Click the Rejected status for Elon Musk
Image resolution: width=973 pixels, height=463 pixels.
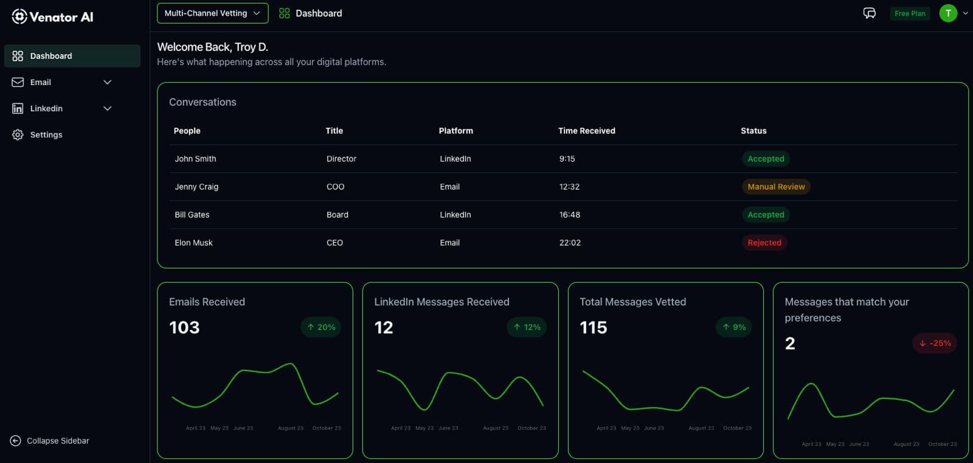click(x=764, y=242)
